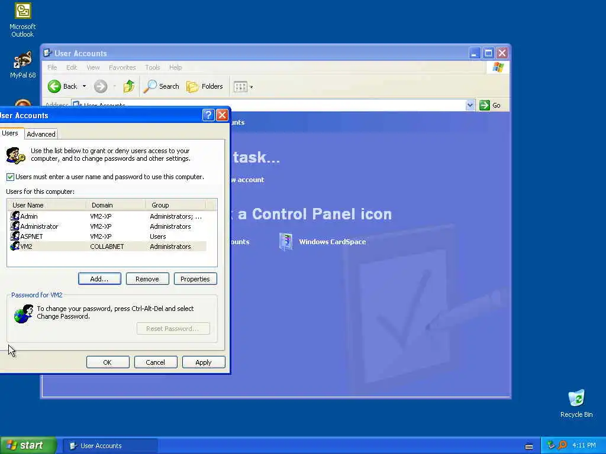Click the Apply button
Viewport: 606px width, 454px height.
[x=204, y=362]
